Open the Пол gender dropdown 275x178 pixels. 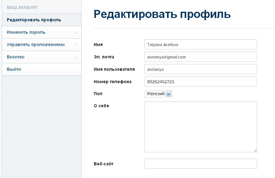click(158, 94)
